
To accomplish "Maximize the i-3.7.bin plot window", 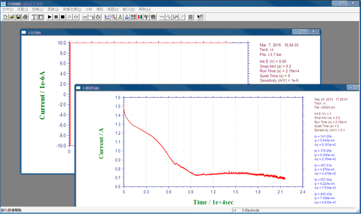I will (x=303, y=32).
